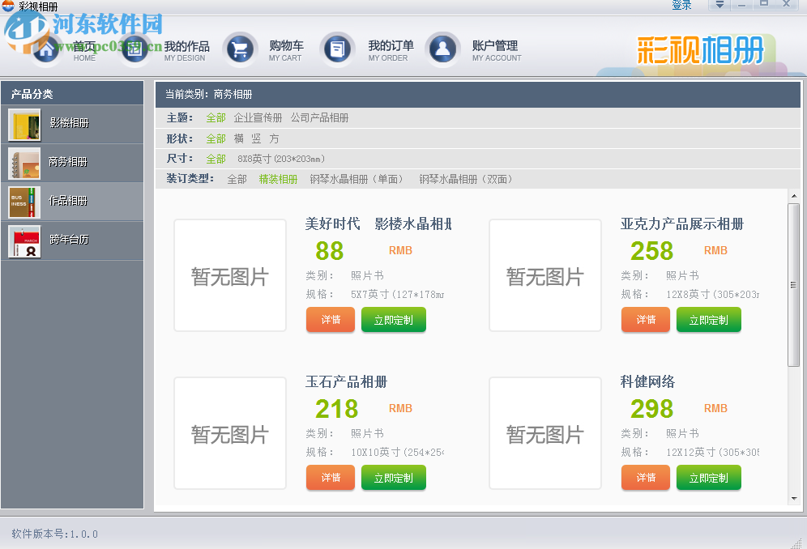Image resolution: width=807 pixels, height=549 pixels.
Task: Open Account Management (账户管理) icon
Action: point(442,48)
